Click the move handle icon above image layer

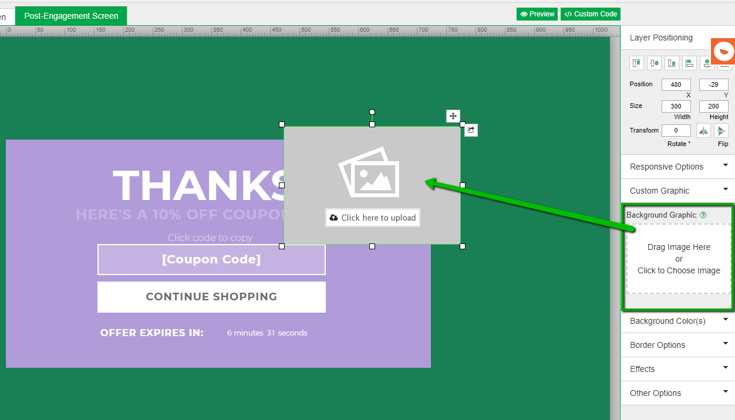453,116
